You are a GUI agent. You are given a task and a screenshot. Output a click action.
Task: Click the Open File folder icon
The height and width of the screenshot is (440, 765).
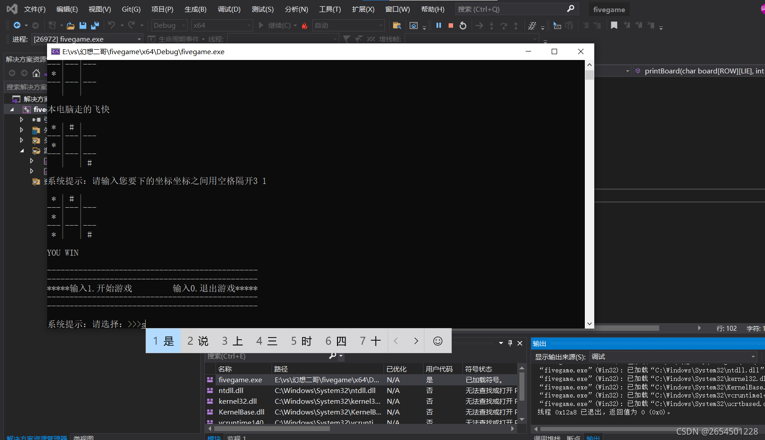(70, 26)
